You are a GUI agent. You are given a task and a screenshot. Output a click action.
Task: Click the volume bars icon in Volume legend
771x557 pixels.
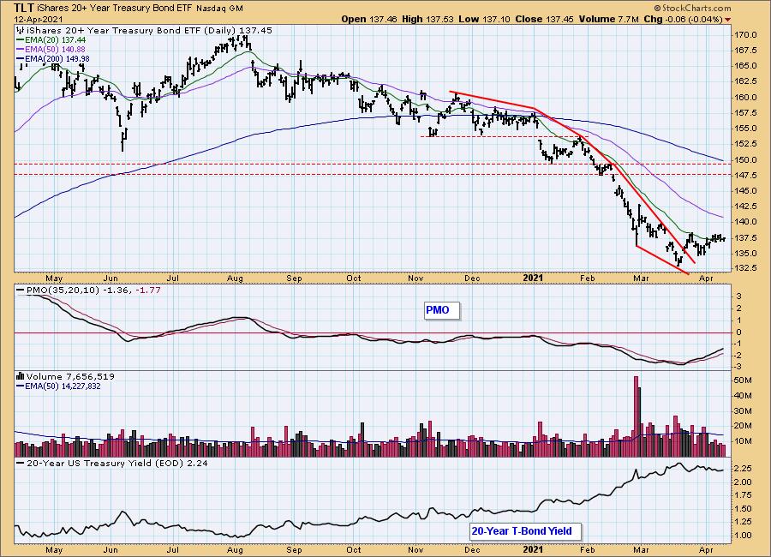(21, 376)
